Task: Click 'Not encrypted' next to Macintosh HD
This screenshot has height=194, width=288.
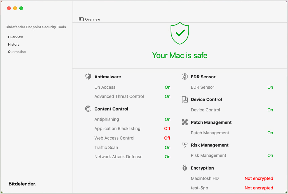Action: [x=259, y=178]
